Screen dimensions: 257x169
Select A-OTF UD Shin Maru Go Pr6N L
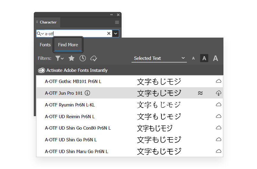(x=76, y=151)
